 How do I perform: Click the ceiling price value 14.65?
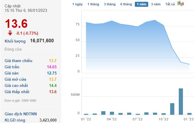click(52, 67)
